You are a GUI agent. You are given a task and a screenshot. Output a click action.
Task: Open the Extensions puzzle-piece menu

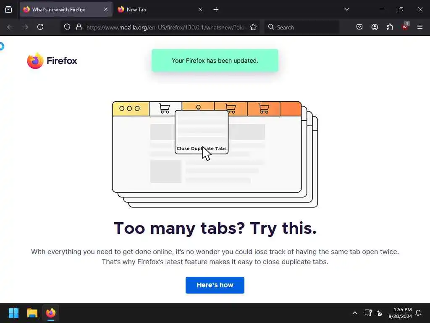390,27
